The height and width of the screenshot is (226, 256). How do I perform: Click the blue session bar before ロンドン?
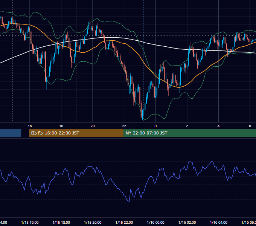pos(11,133)
